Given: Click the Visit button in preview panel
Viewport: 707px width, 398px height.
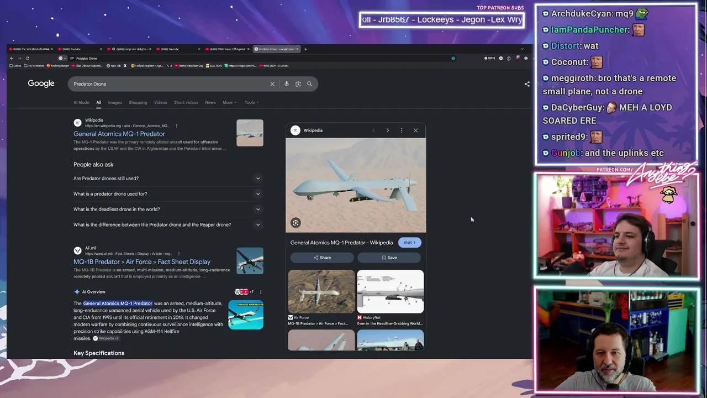Looking at the screenshot, I should click(x=409, y=243).
